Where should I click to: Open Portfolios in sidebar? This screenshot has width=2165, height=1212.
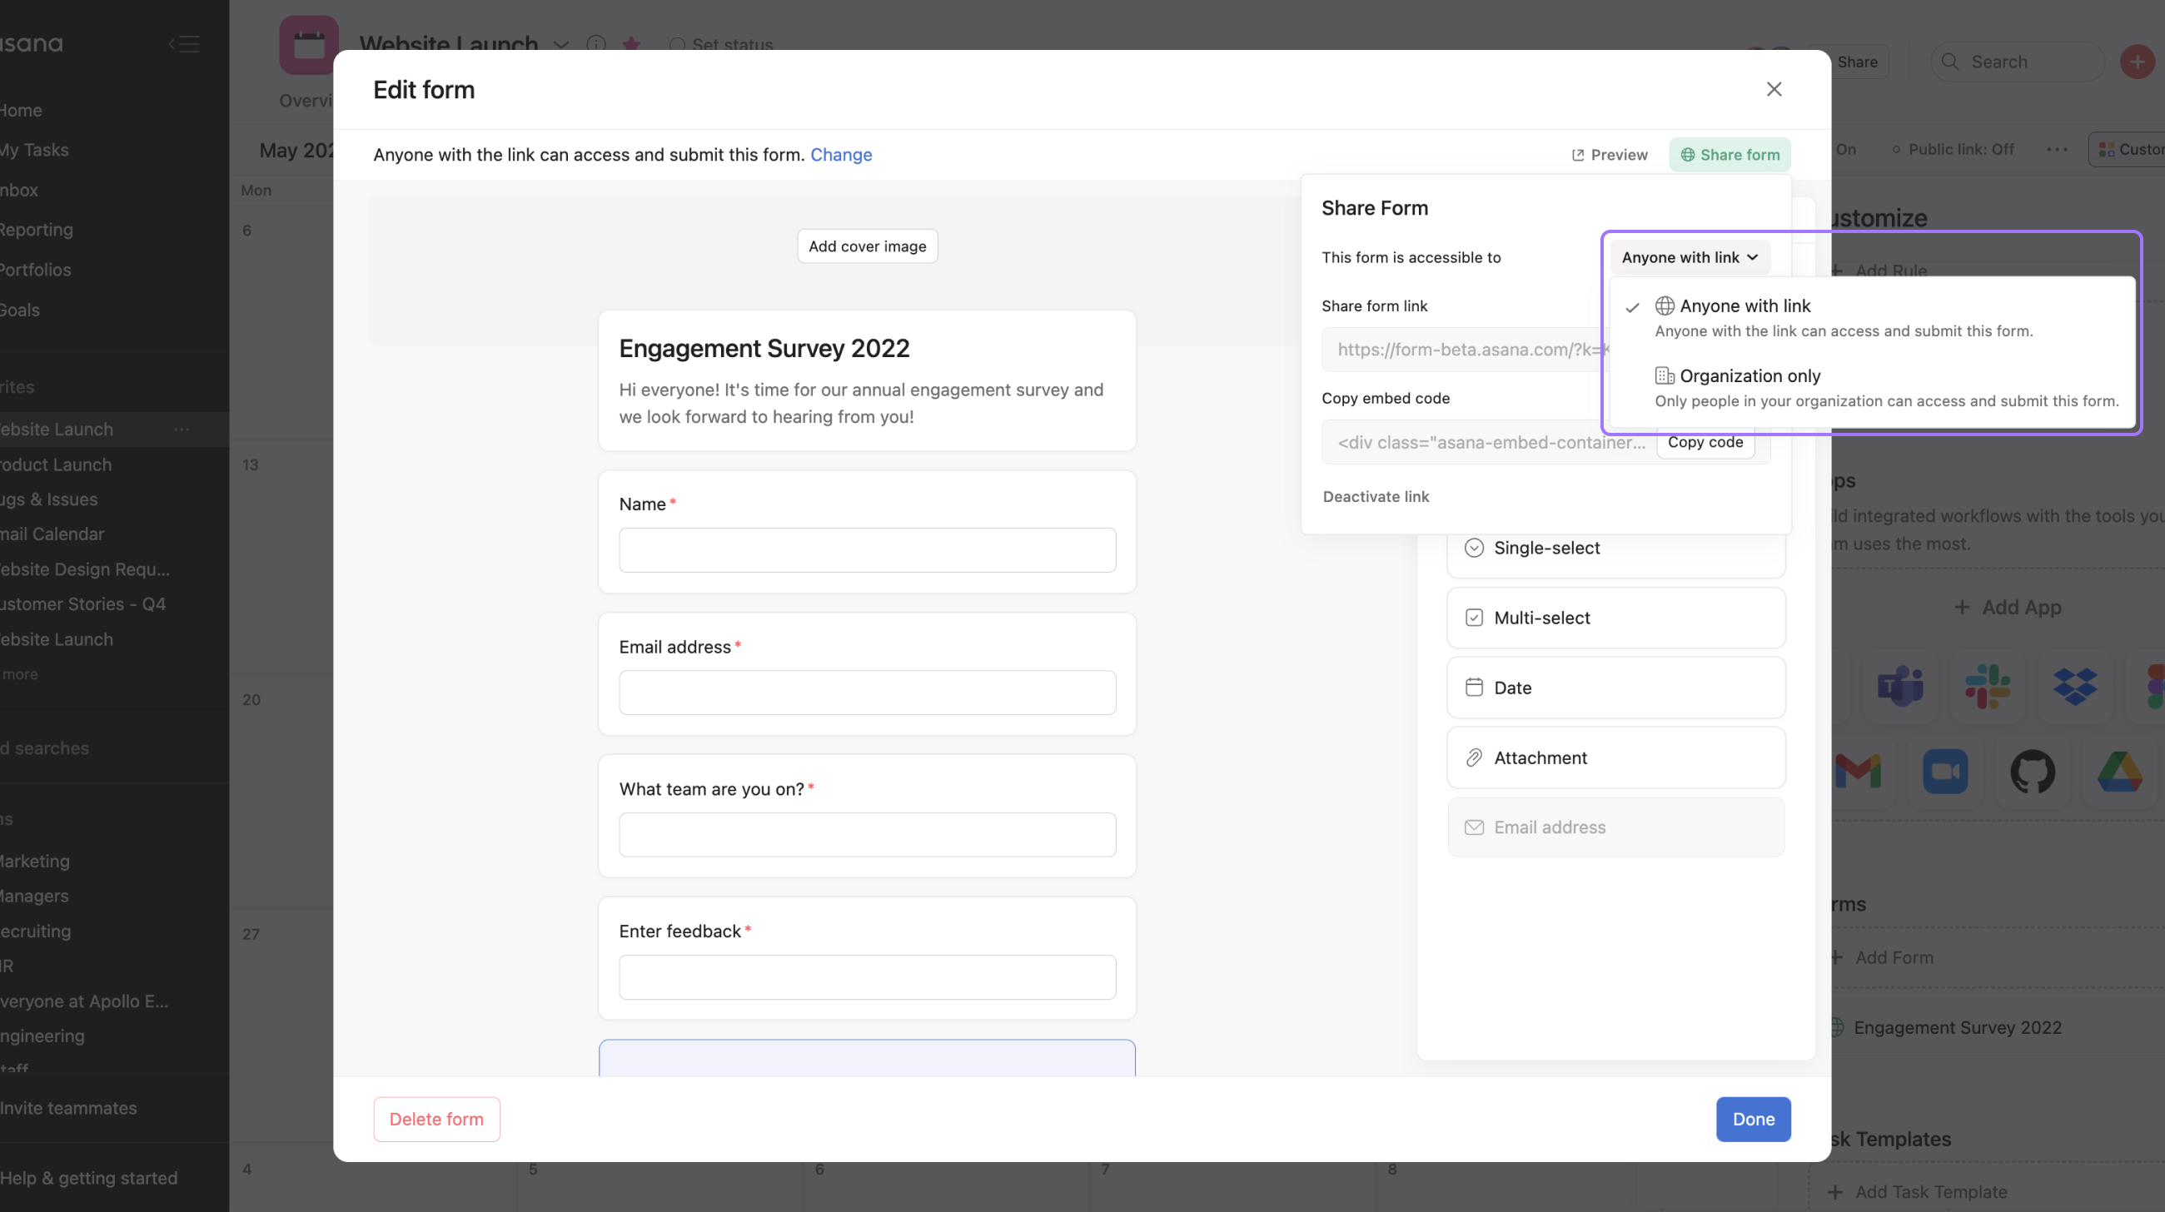(x=35, y=270)
